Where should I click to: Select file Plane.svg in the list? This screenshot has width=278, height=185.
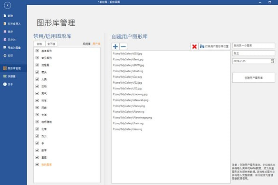coord(129,112)
